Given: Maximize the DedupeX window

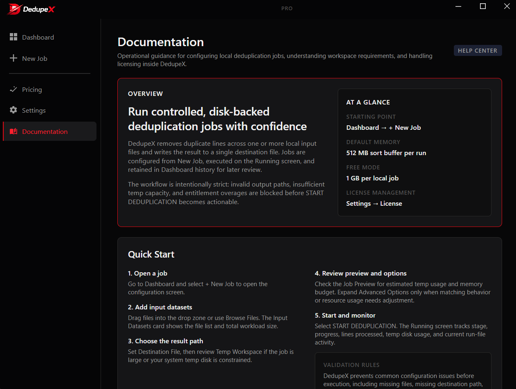Looking at the screenshot, I should point(482,6).
